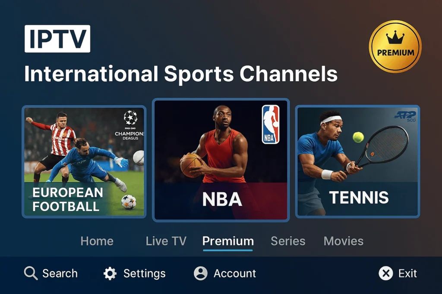Open the European Football channel card

pos(84,161)
